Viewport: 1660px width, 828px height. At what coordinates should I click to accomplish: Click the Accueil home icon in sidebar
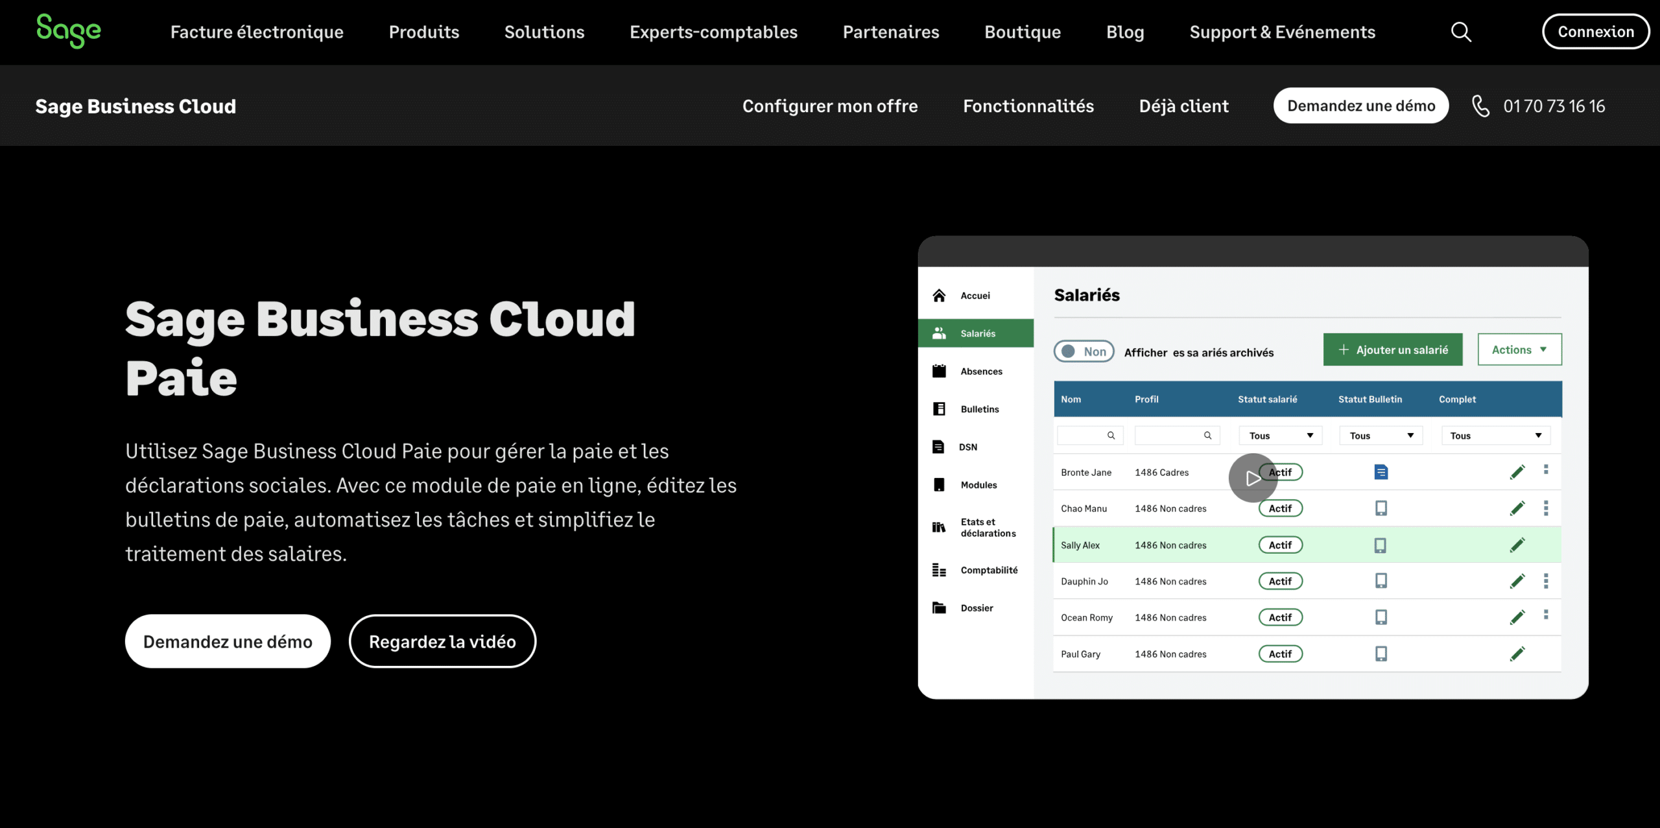pyautogui.click(x=939, y=296)
